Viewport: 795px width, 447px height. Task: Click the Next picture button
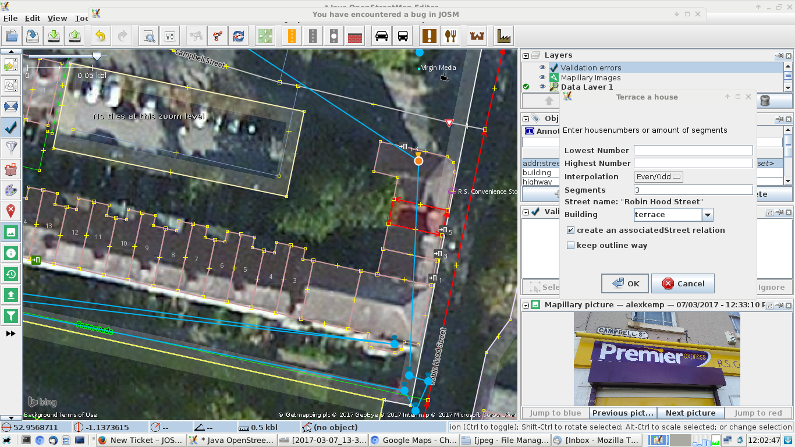point(690,413)
